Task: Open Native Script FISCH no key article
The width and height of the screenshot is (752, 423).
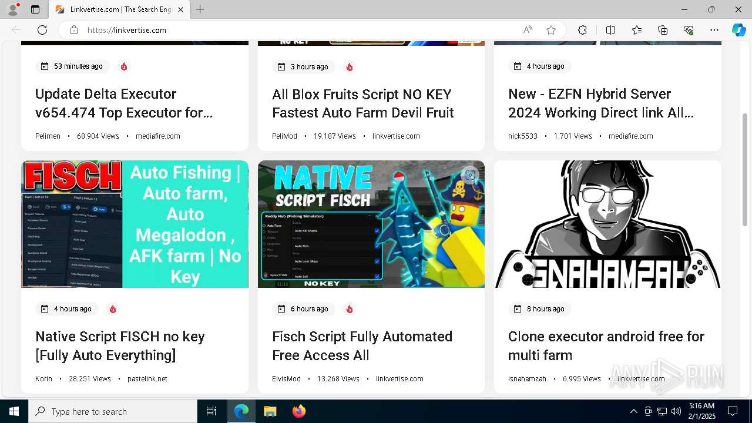Action: [x=120, y=346]
